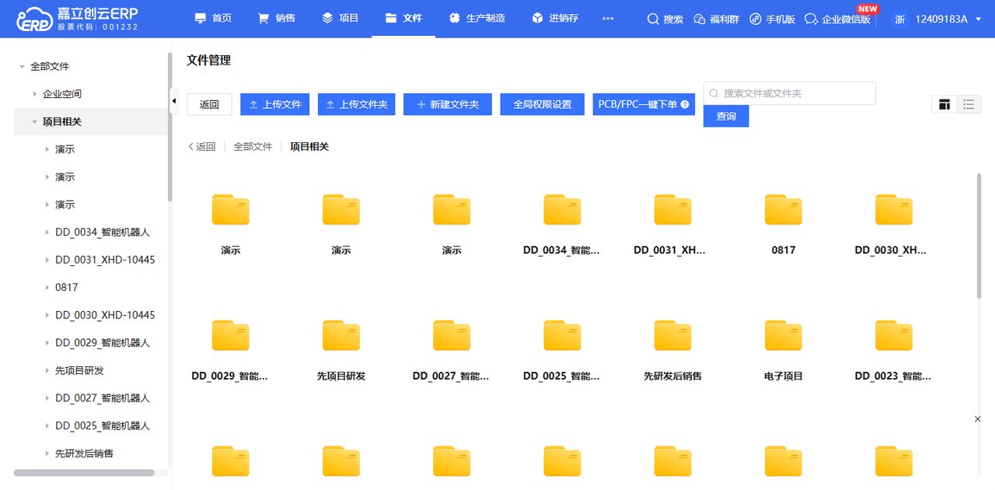995x490 pixels.
Task: Open the 先研发后销售 folder icon
Action: (672, 335)
